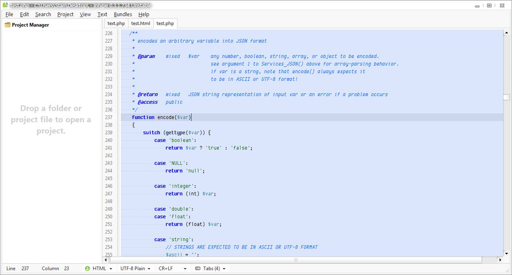The height and width of the screenshot is (275, 512).
Task: Click line number 237 in the gutter
Action: pos(109,117)
